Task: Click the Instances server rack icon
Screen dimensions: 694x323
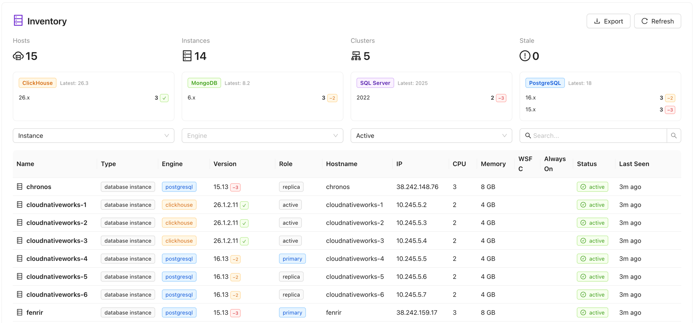Action: (187, 56)
